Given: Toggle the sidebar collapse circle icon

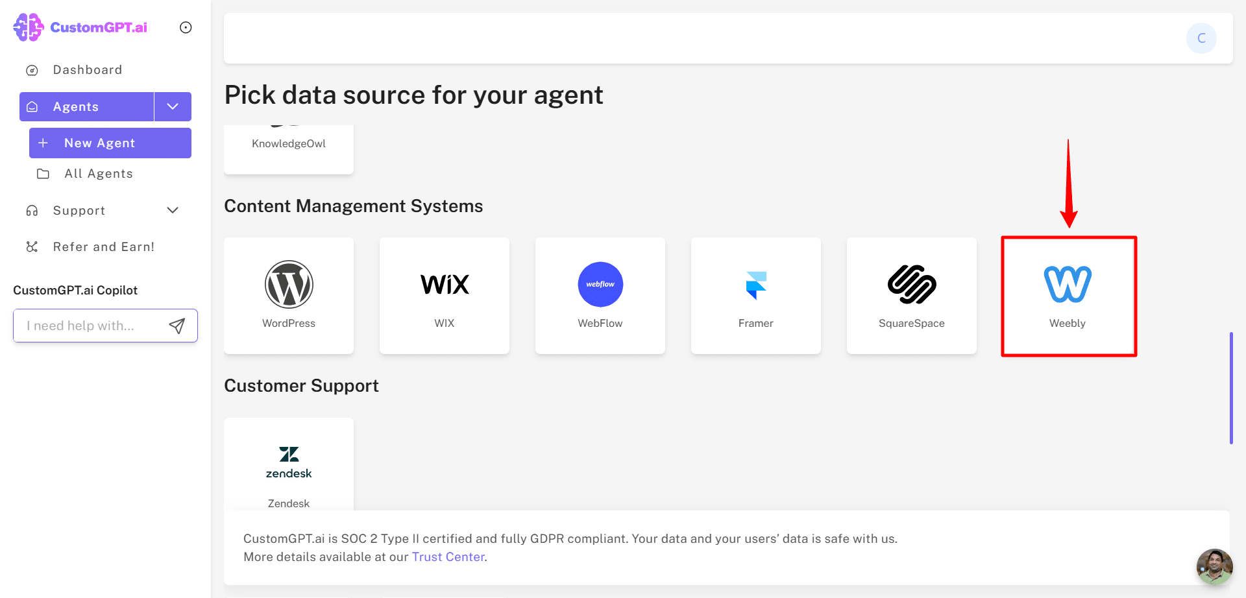Looking at the screenshot, I should click(x=186, y=27).
